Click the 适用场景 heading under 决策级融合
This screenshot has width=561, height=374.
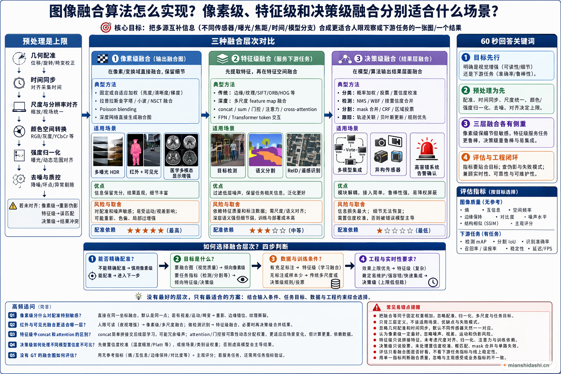(347, 128)
